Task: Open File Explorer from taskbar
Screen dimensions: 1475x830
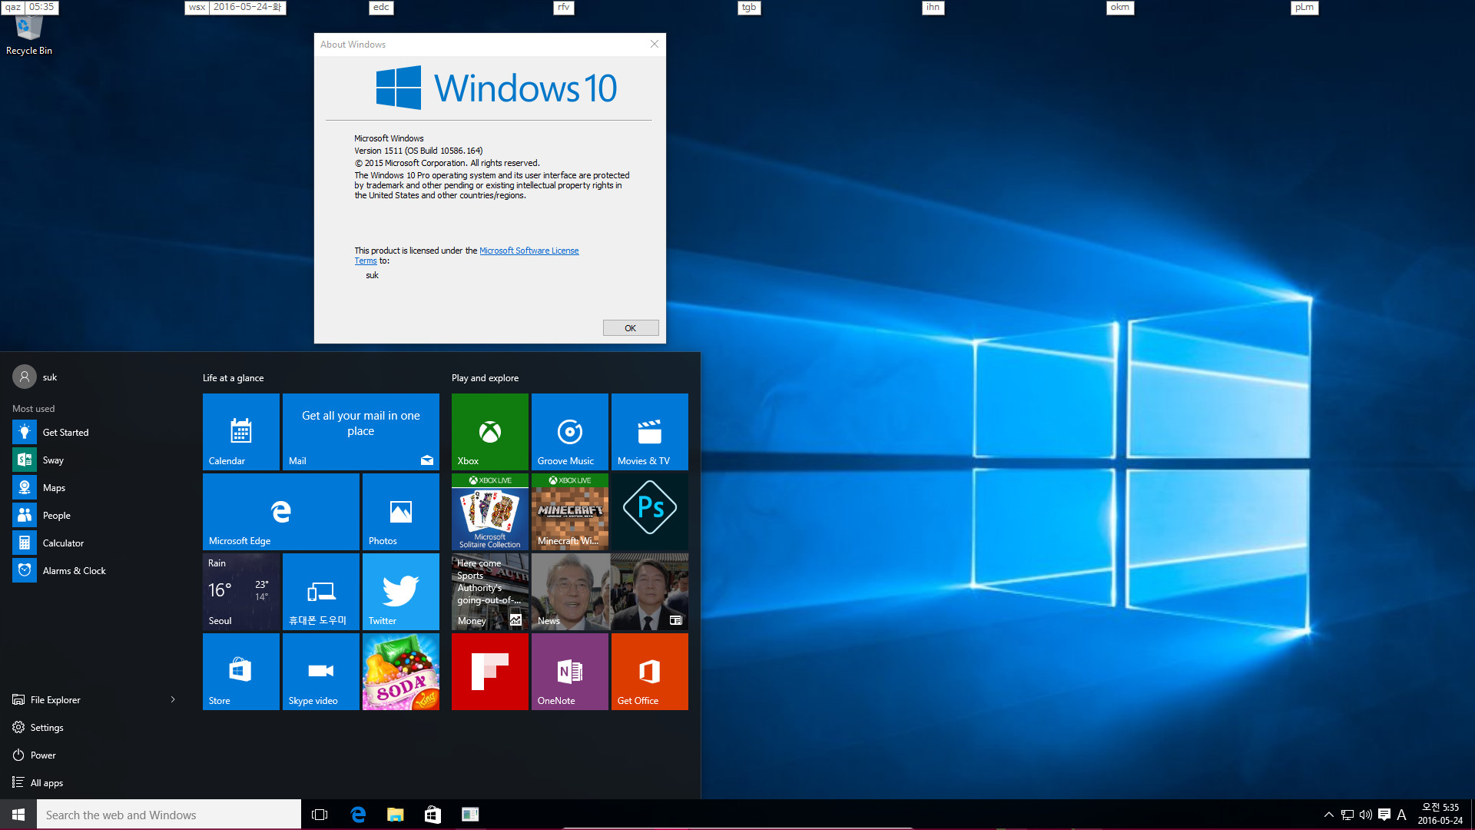Action: [x=395, y=815]
